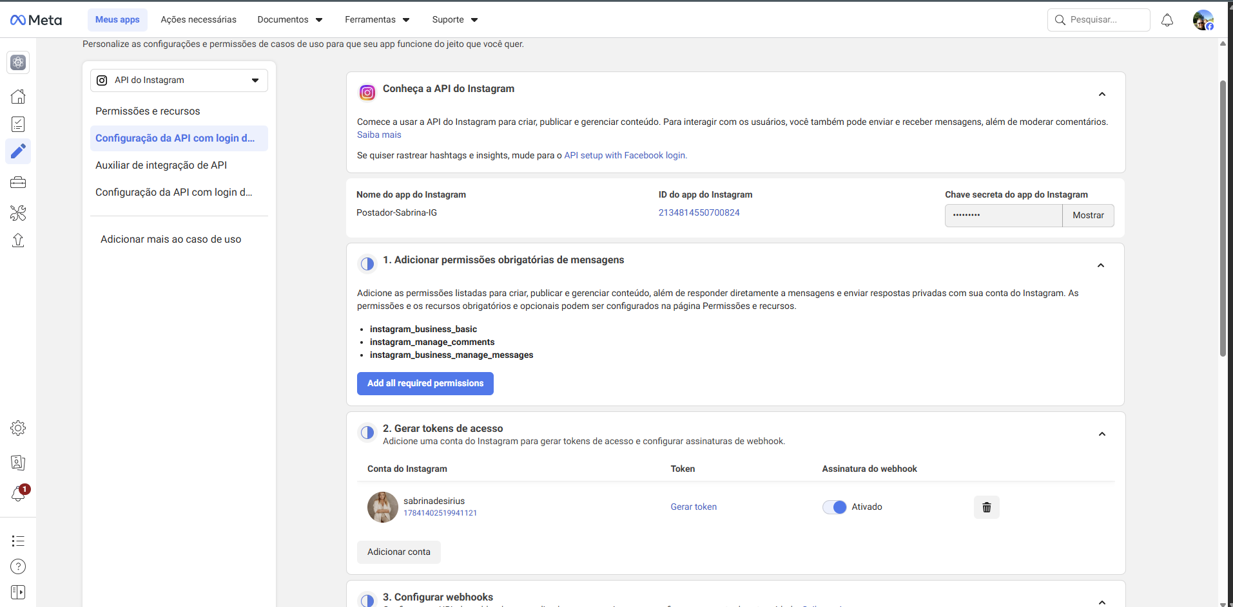
Task: Click the Gerar token link
Action: [x=694, y=507]
